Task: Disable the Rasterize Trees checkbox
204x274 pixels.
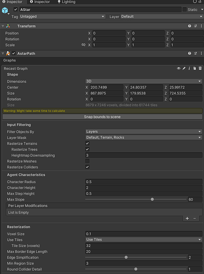Action: pos(88,149)
